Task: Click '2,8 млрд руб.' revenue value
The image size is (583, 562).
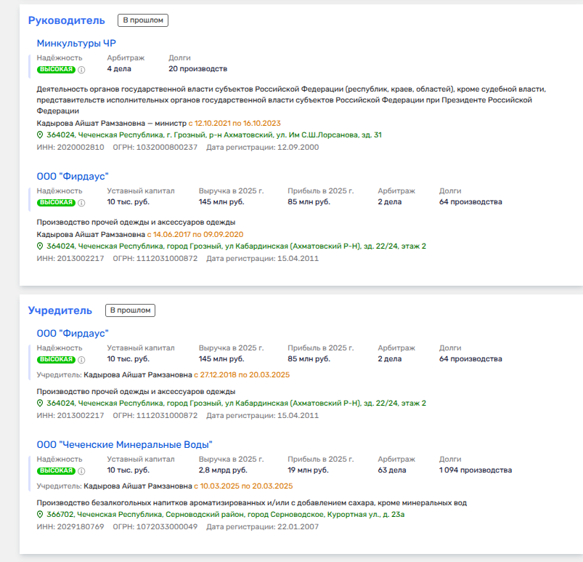Action: pyautogui.click(x=223, y=470)
